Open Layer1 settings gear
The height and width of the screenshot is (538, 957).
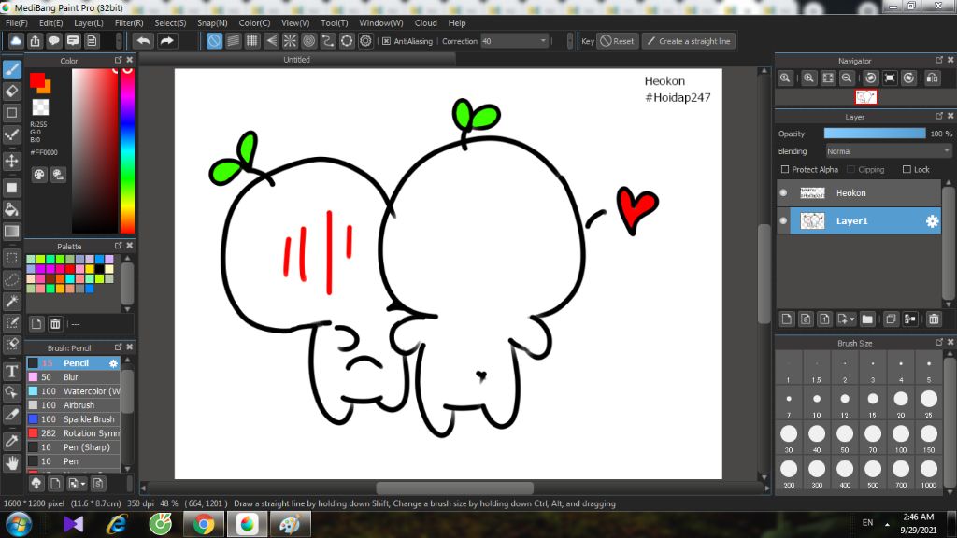point(932,220)
